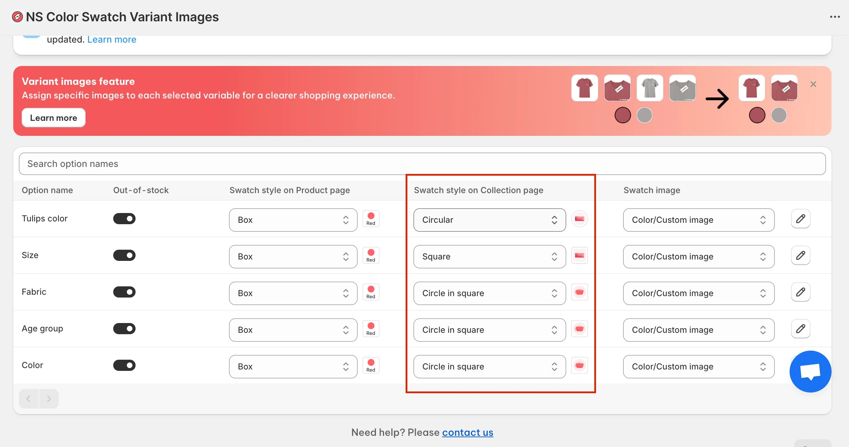Disable out-of-stock toggle for Fabric

[124, 292]
